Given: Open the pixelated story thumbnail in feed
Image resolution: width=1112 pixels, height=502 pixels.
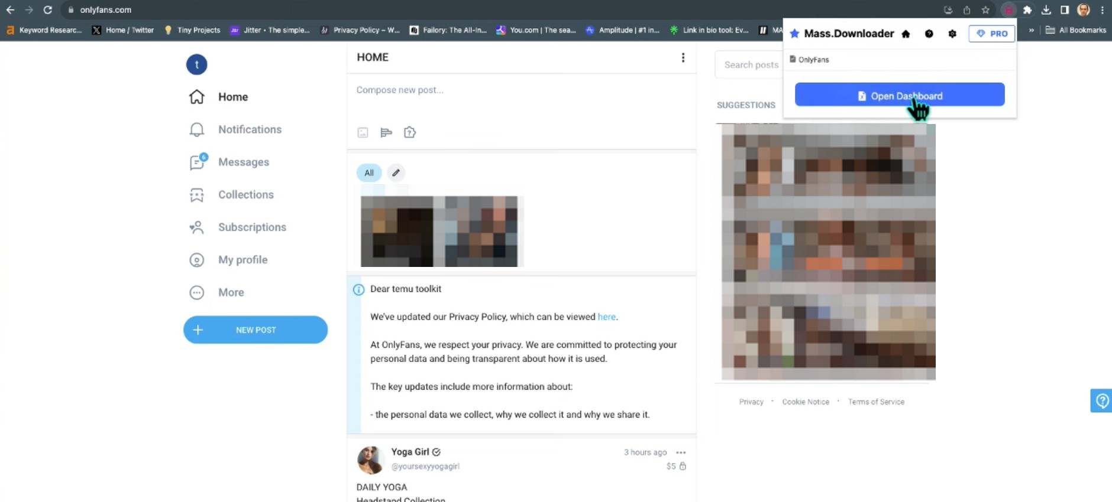Looking at the screenshot, I should [x=439, y=231].
